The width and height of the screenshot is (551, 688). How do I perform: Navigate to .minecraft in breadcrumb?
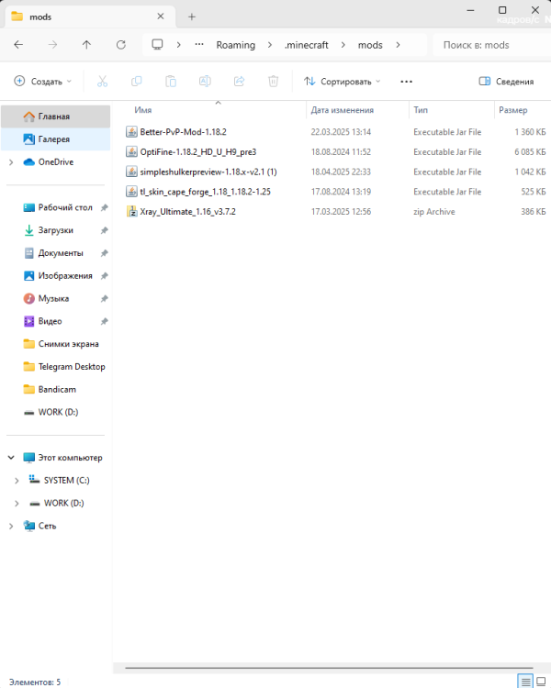pos(306,45)
